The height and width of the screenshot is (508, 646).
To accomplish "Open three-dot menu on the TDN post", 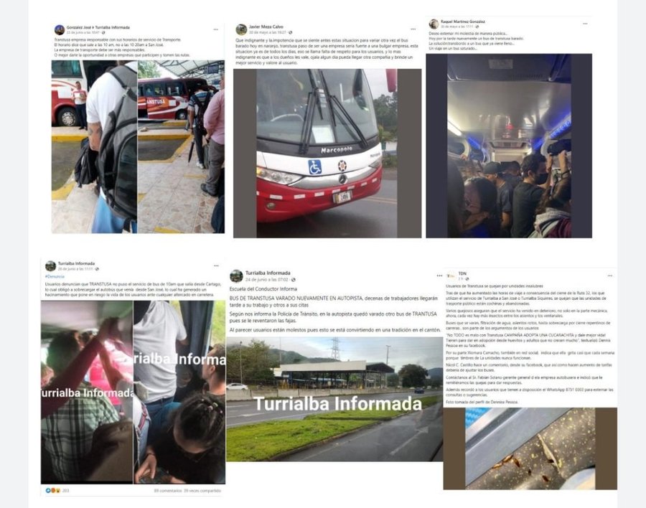I will 609,276.
